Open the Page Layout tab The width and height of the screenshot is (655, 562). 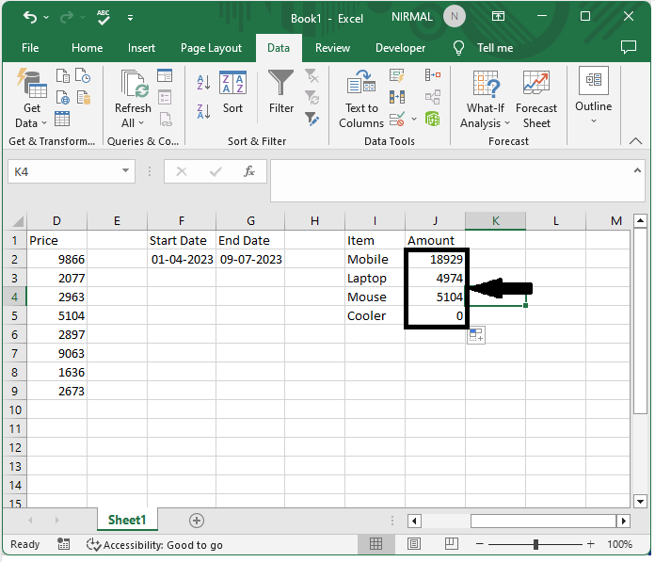(211, 48)
